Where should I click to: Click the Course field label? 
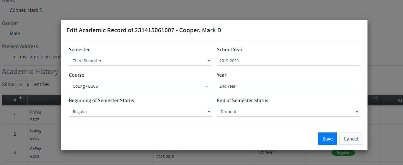point(76,75)
